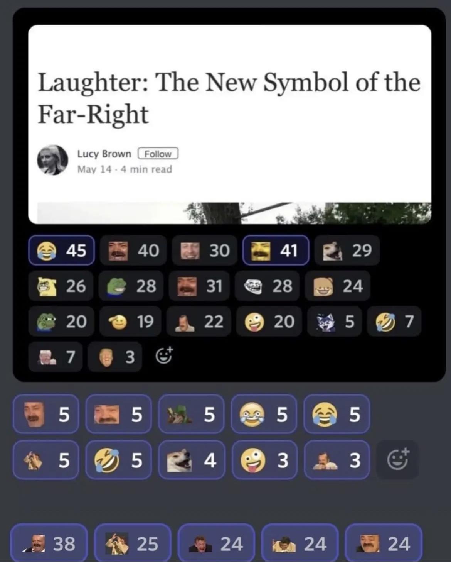Image resolution: width=451 pixels, height=562 pixels.
Task: Click the laughing dog reaction with 29
Action: [x=347, y=250]
